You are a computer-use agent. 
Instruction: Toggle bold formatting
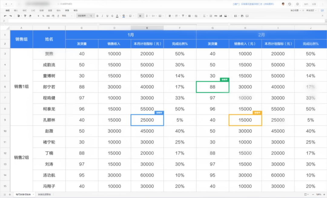pos(97,16)
